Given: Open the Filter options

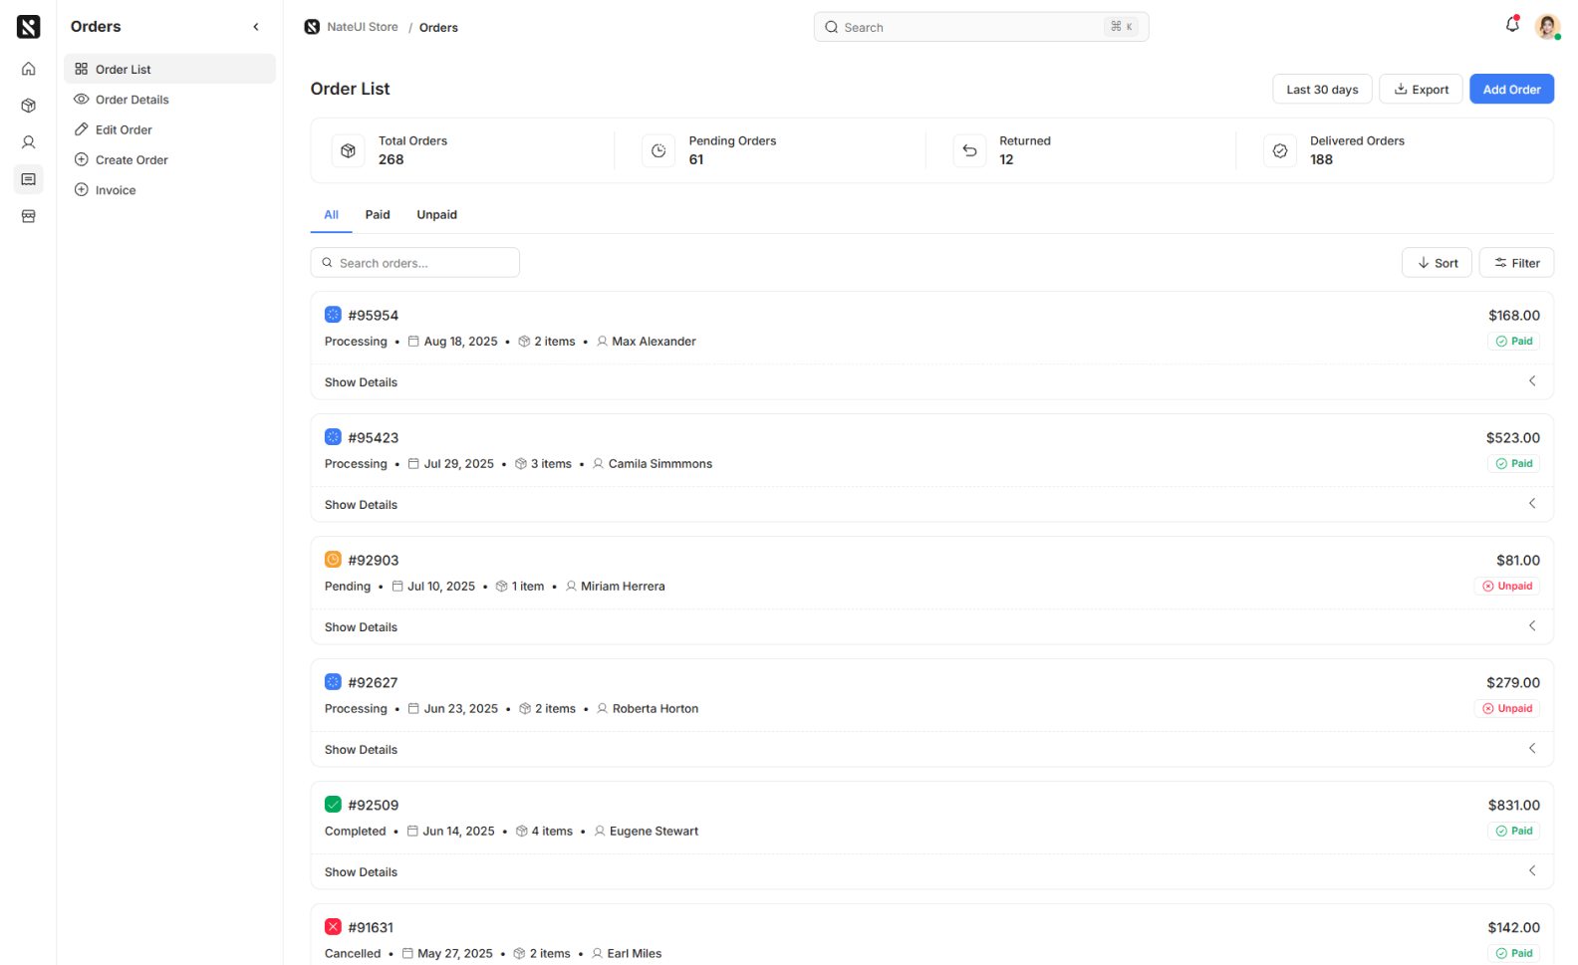Looking at the screenshot, I should [x=1516, y=263].
